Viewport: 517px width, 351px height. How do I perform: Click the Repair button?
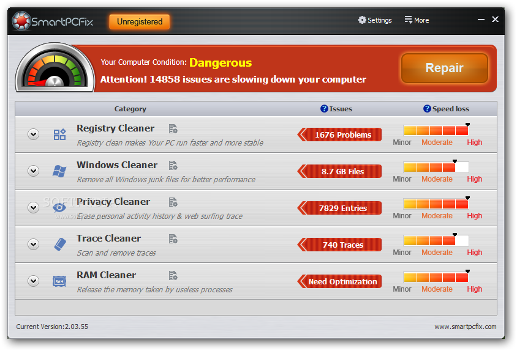click(444, 68)
